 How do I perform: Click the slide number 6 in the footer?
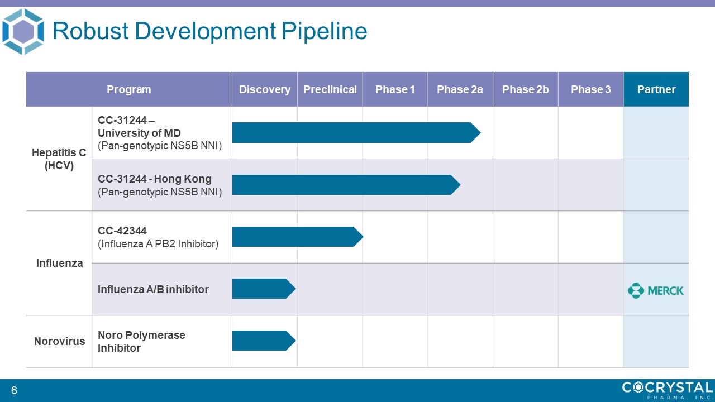(x=14, y=391)
